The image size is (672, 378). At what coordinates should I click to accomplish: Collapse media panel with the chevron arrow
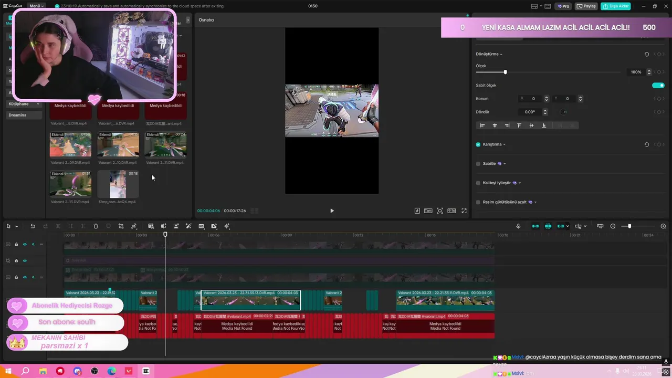point(188,20)
